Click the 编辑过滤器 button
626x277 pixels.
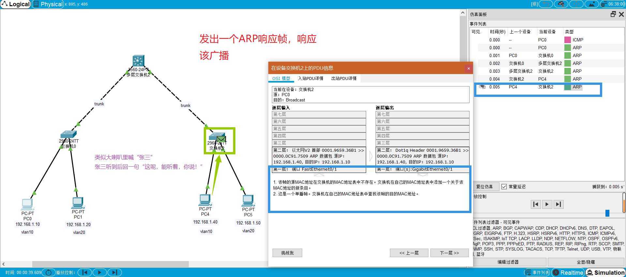(508, 262)
